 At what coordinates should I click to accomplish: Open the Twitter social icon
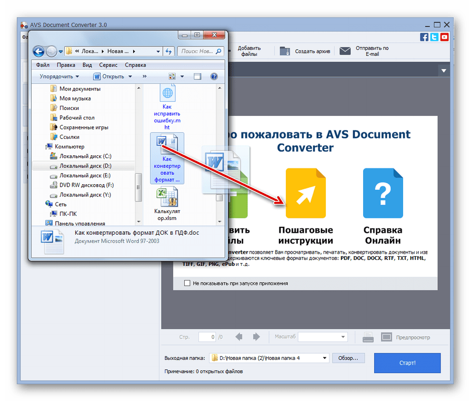tap(434, 37)
